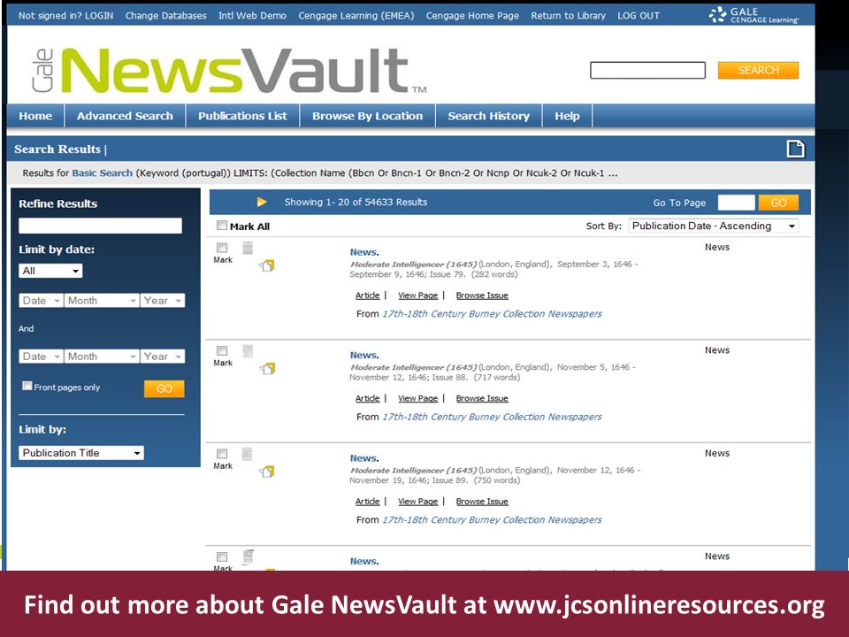Click Intl Web Demo link
849x637 pixels.
pyautogui.click(x=252, y=16)
